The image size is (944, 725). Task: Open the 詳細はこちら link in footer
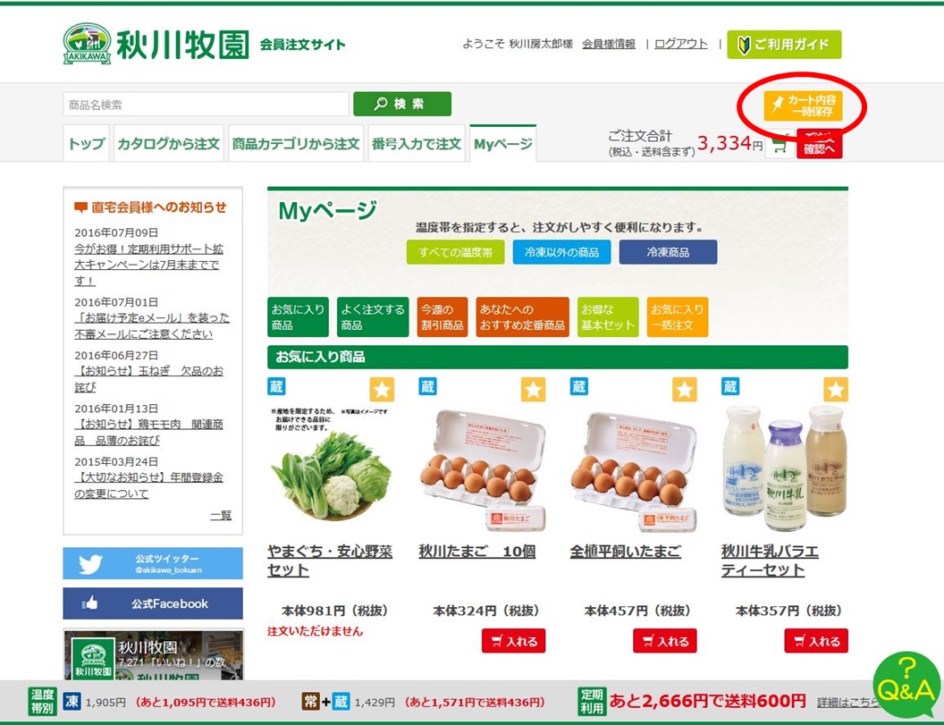tap(846, 703)
